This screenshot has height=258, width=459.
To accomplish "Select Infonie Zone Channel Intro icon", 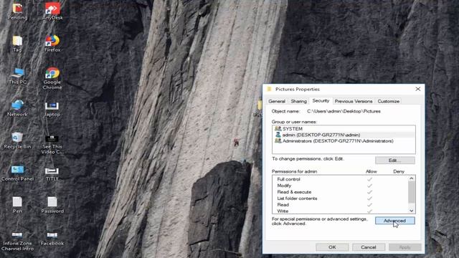I will point(17,241).
